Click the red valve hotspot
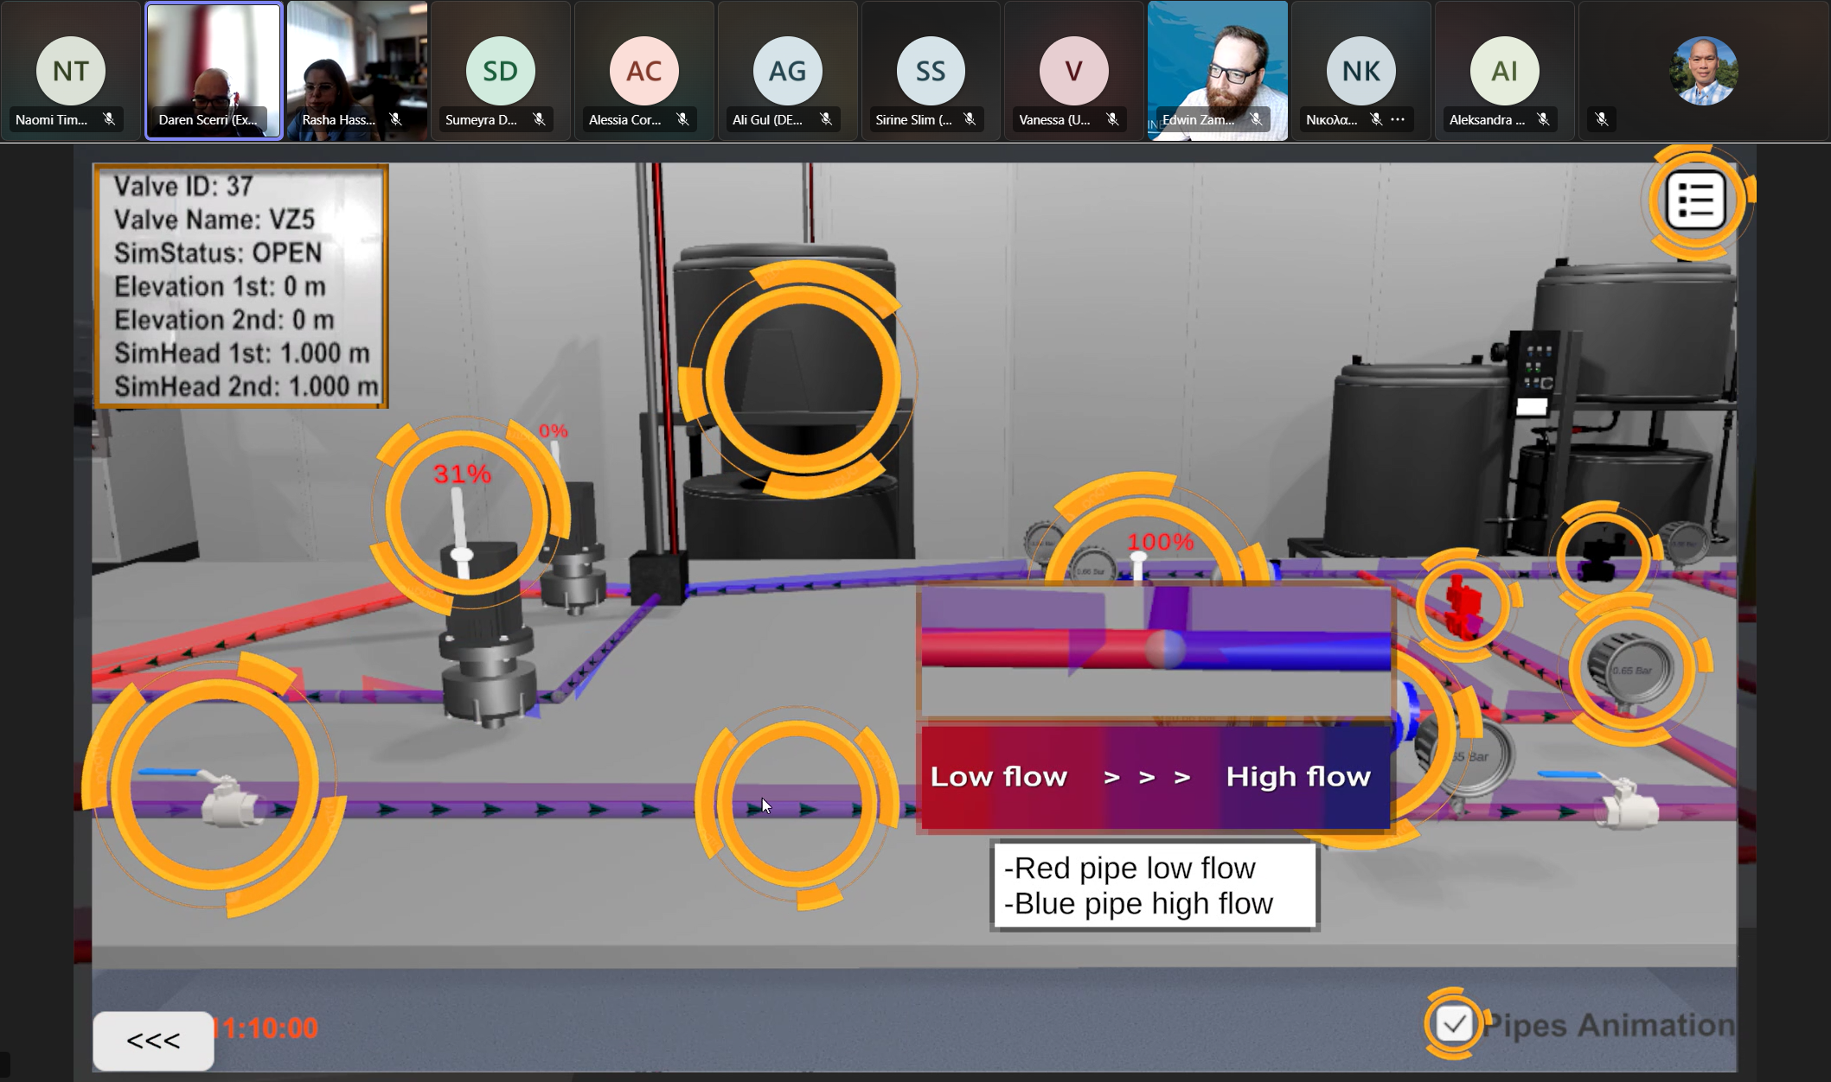The width and height of the screenshot is (1831, 1082). click(1462, 605)
